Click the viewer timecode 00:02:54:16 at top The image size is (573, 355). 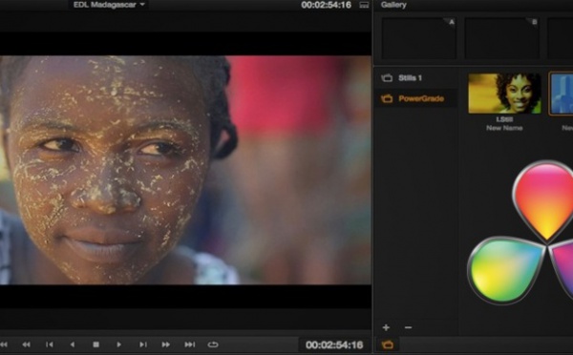pos(326,5)
